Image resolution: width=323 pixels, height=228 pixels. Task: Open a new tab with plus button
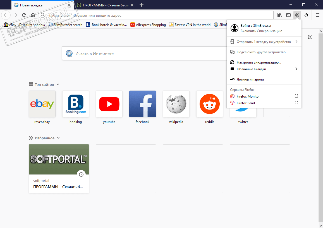(142, 5)
